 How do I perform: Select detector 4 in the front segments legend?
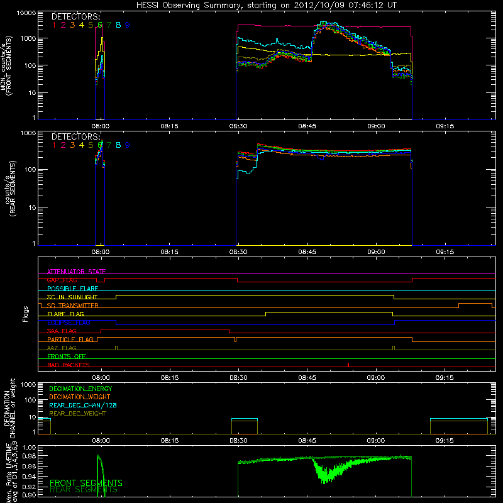point(82,25)
